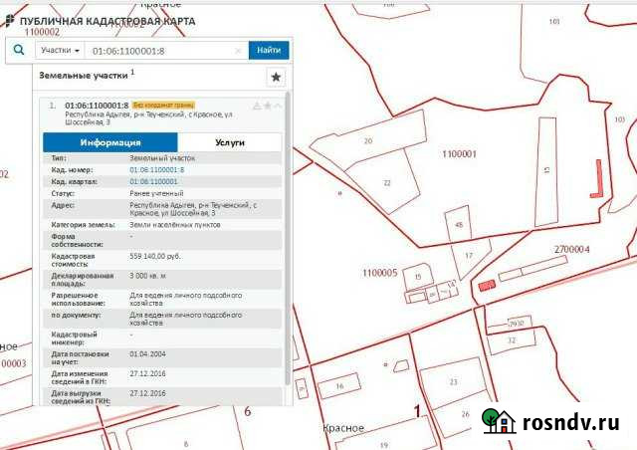Switch to the Информация tab
The image size is (637, 450).
point(110,142)
